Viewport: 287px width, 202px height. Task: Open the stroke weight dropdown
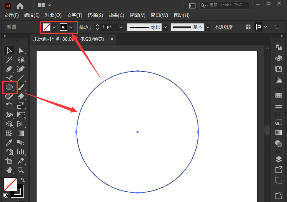click(121, 27)
